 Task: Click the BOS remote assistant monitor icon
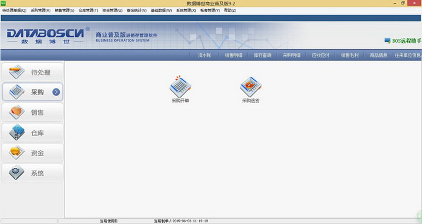[x=387, y=41]
